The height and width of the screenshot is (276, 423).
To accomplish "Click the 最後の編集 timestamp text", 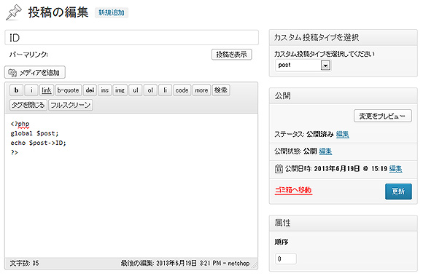I will [185, 263].
